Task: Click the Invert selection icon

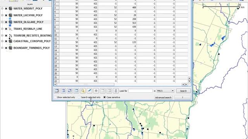Action: point(70,91)
